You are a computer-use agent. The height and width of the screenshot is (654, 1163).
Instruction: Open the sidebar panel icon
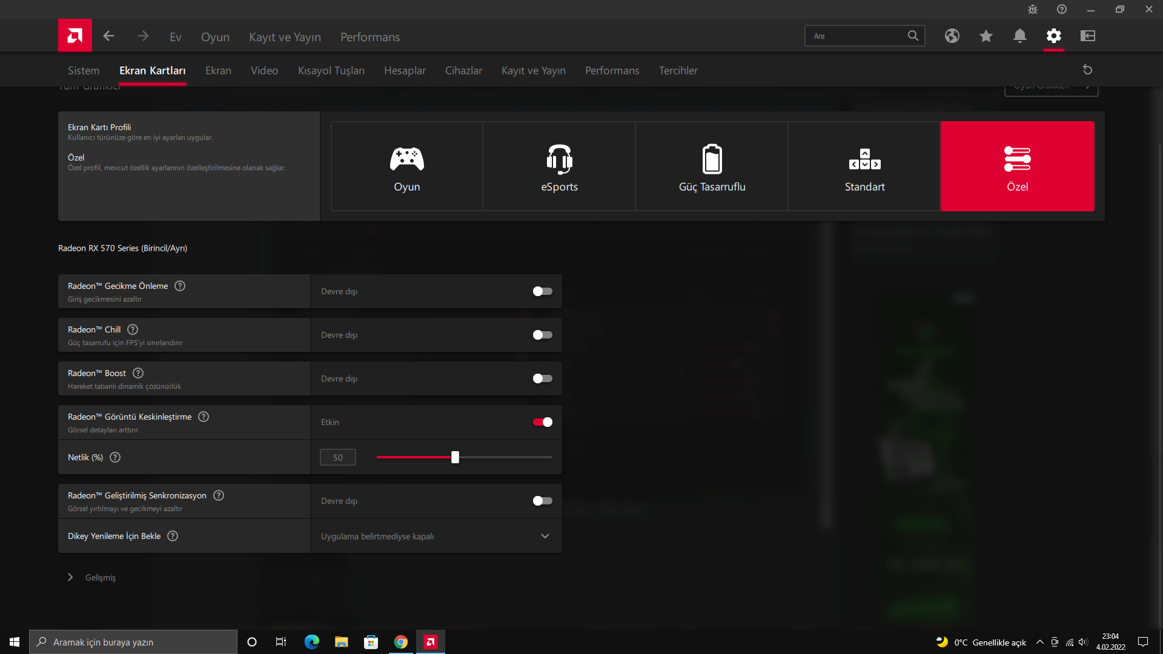(x=1087, y=36)
